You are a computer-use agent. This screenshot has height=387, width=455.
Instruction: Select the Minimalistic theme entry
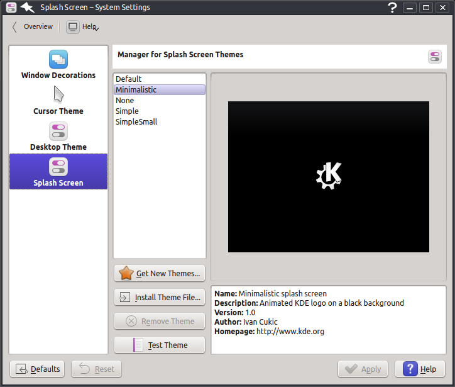(159, 90)
